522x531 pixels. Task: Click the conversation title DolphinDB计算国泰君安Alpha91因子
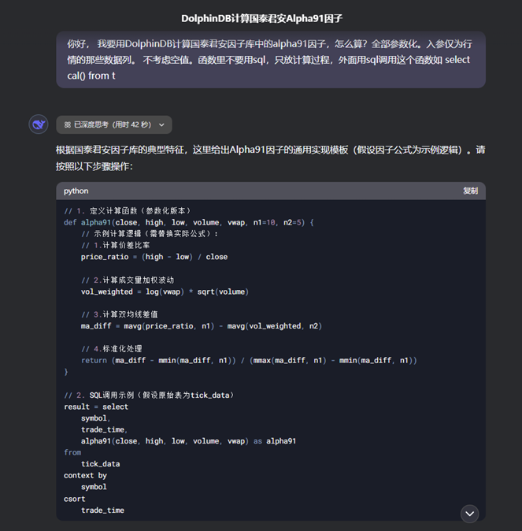261,18
